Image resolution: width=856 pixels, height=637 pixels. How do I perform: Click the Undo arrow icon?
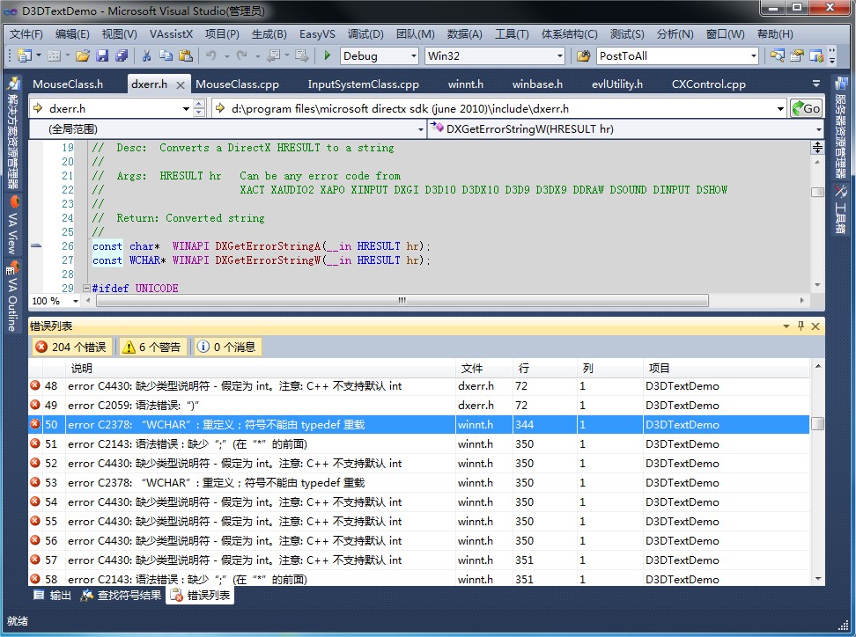210,55
